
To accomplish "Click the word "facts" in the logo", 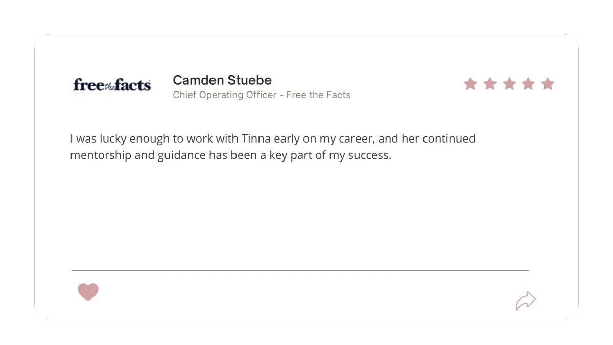I will (x=132, y=85).
